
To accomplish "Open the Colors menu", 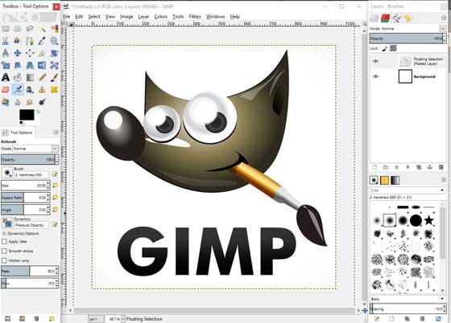I will pyautogui.click(x=160, y=16).
